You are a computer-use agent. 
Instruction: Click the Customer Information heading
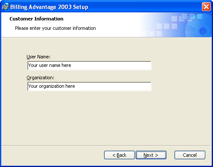[36, 19]
